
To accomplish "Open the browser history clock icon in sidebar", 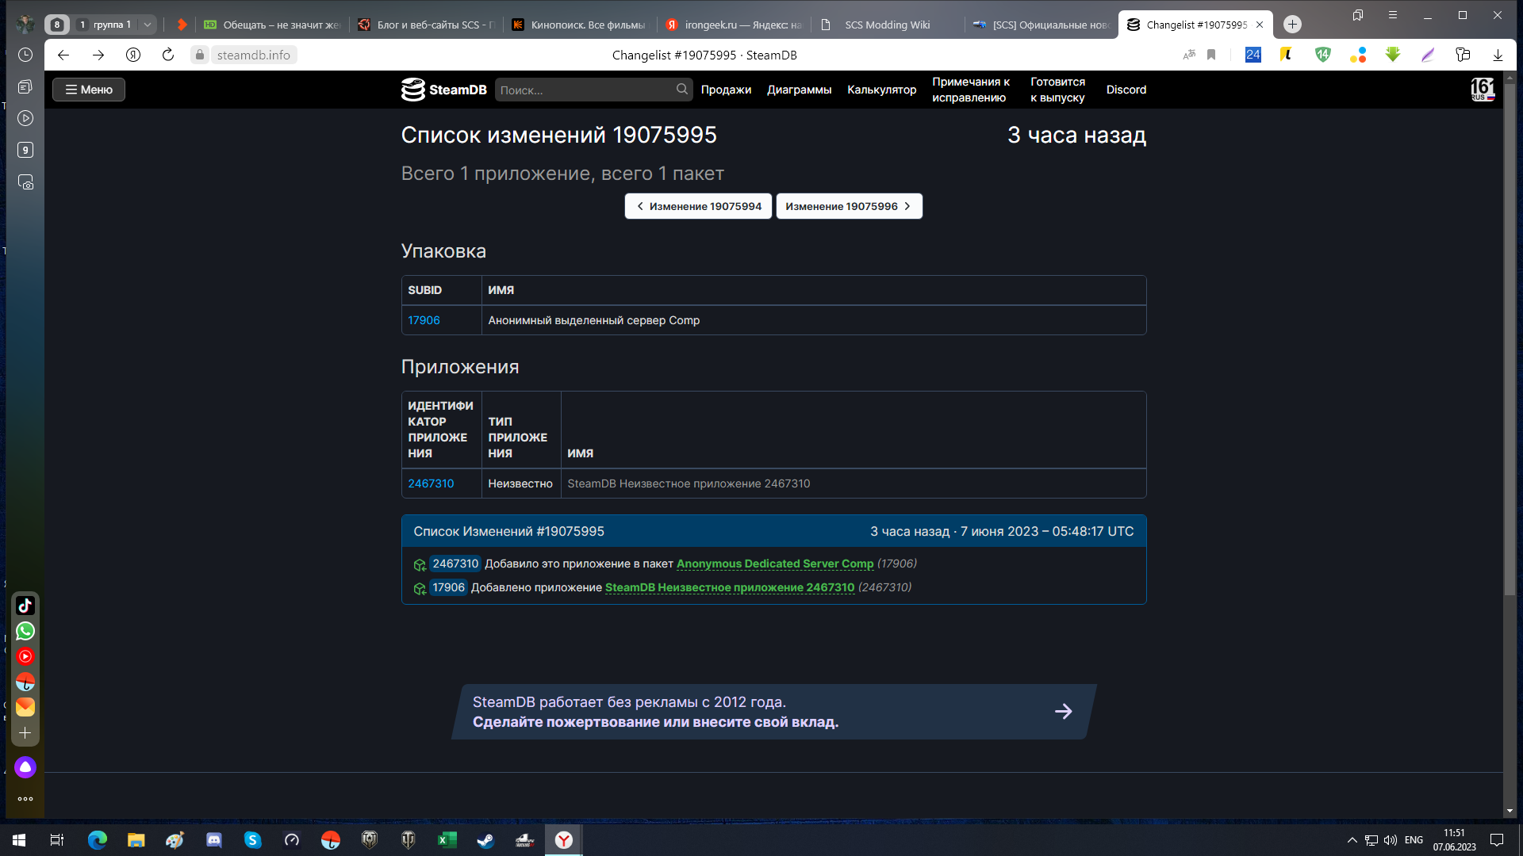I will [x=25, y=55].
